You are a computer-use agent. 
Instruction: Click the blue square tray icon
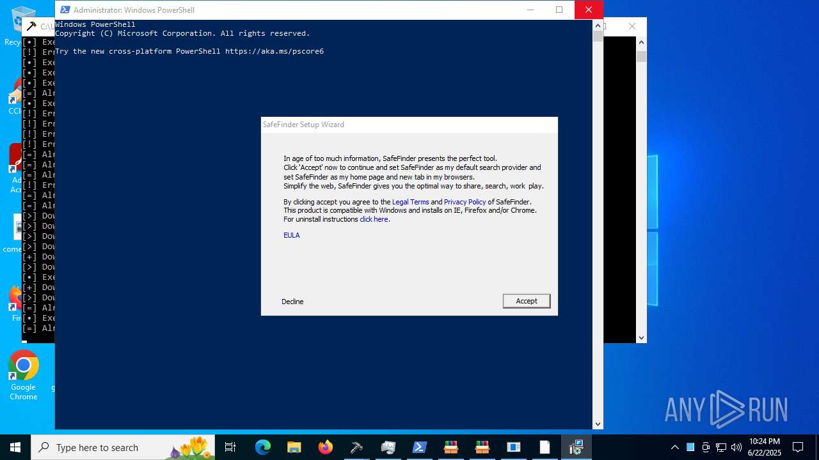click(690, 447)
